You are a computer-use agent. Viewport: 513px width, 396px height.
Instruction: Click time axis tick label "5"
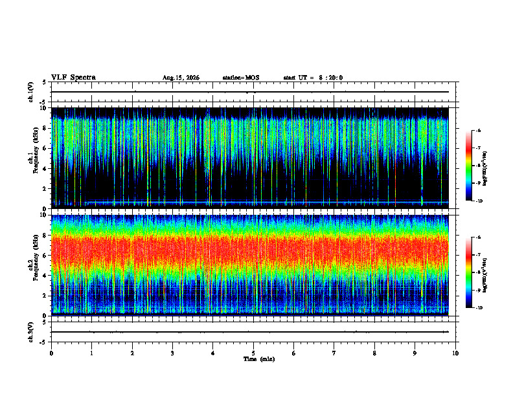click(x=253, y=353)
